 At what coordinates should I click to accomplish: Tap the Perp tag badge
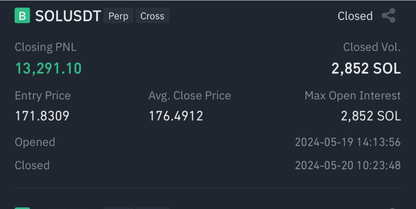click(x=118, y=16)
